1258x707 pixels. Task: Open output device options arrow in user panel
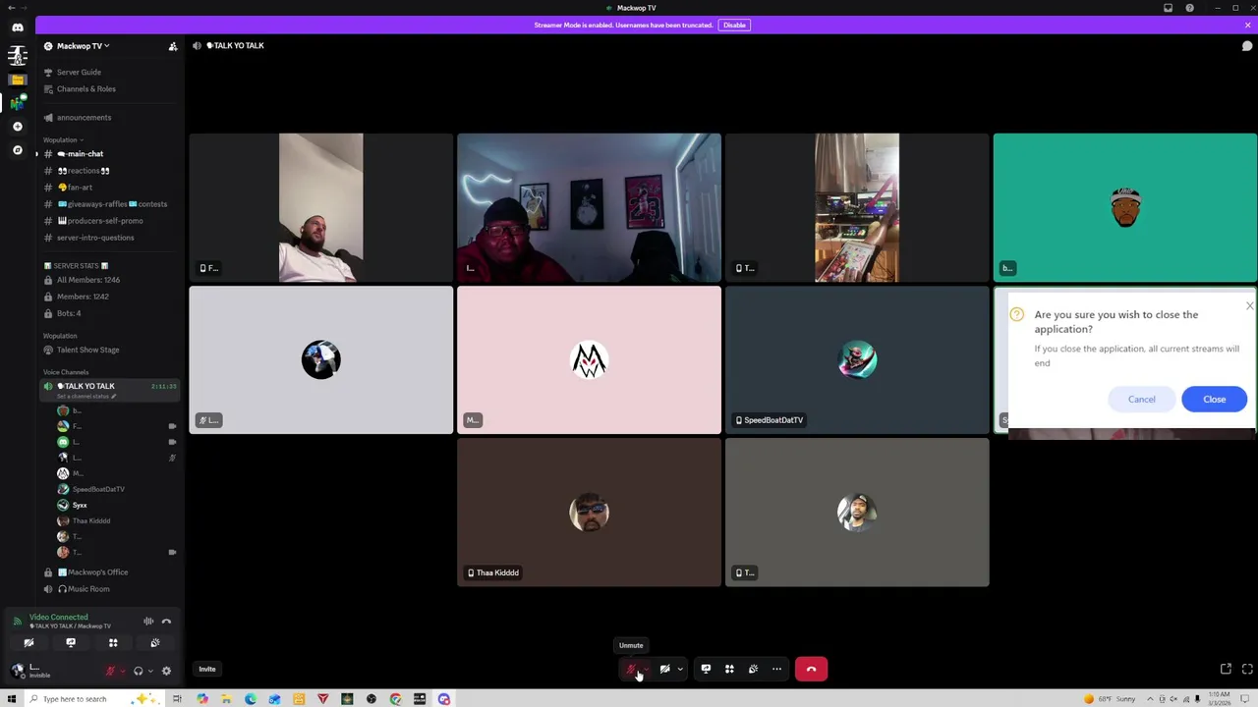pyautogui.click(x=149, y=671)
